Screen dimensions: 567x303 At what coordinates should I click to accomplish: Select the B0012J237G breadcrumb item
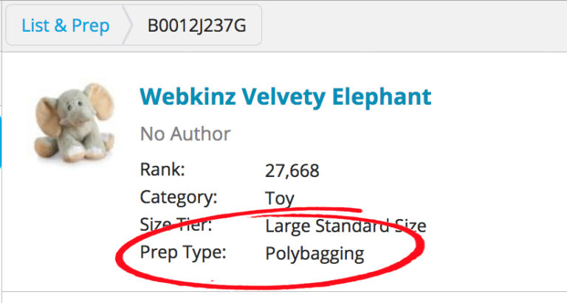pos(196,26)
